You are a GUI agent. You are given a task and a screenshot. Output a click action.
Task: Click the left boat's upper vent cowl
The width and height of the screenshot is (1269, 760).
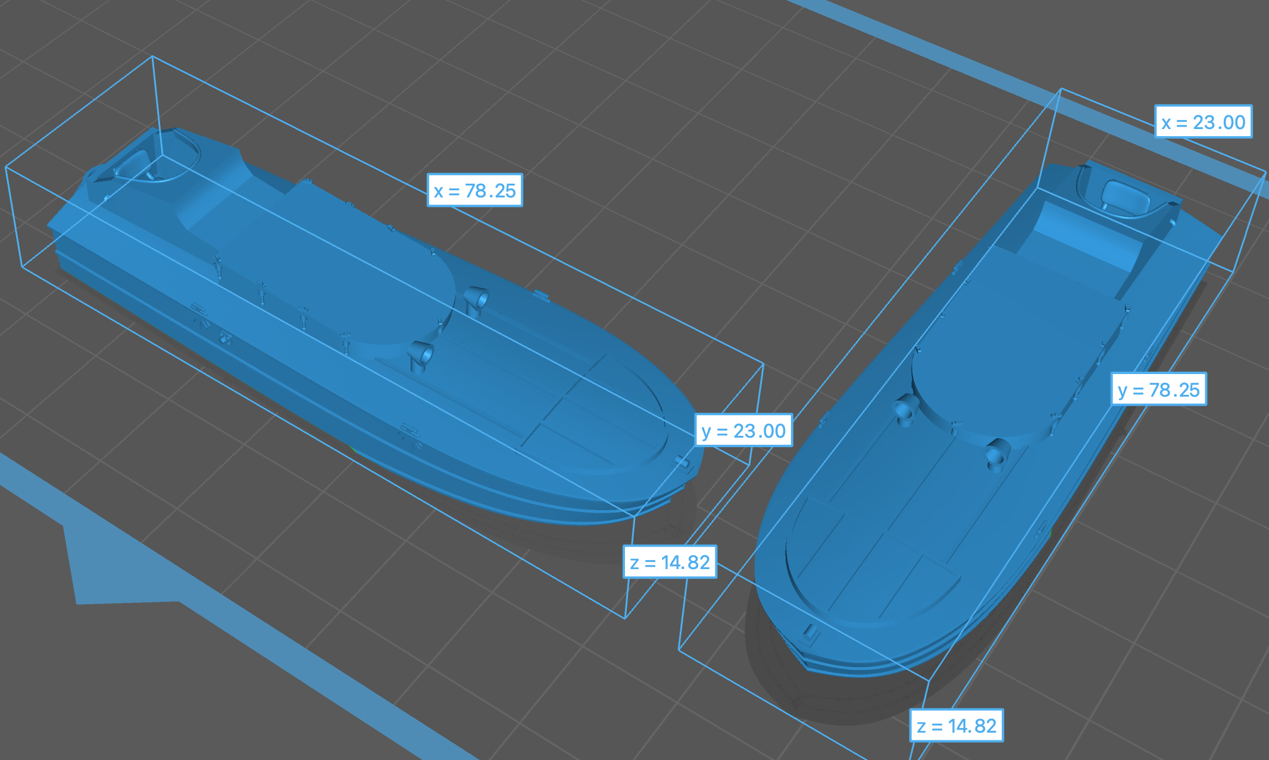[x=476, y=297]
